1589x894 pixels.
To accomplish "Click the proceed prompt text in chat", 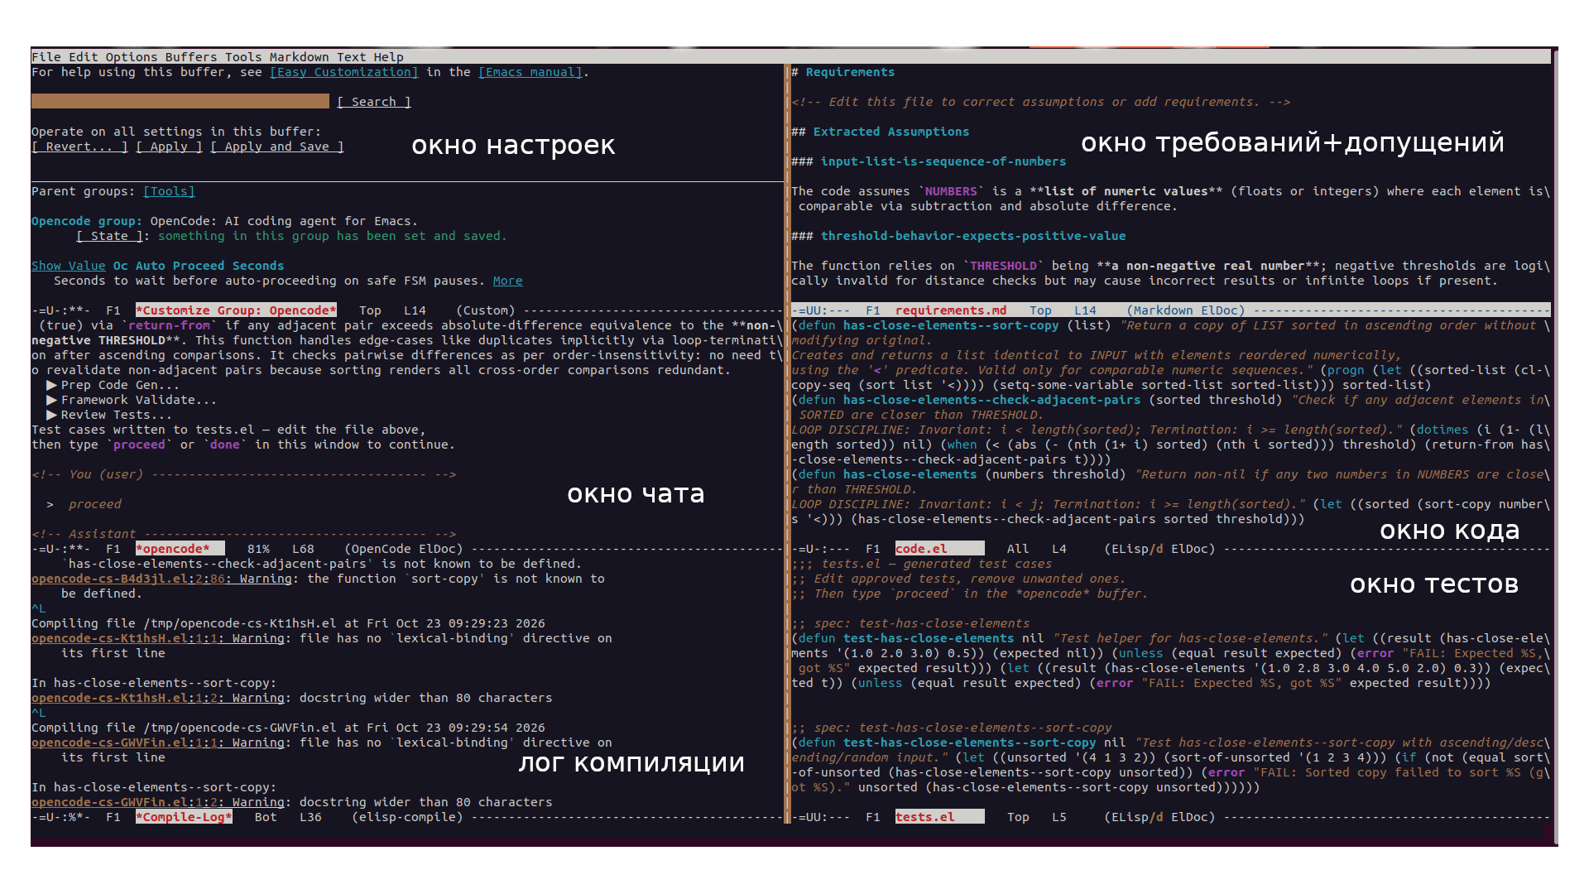I will pyautogui.click(x=94, y=504).
